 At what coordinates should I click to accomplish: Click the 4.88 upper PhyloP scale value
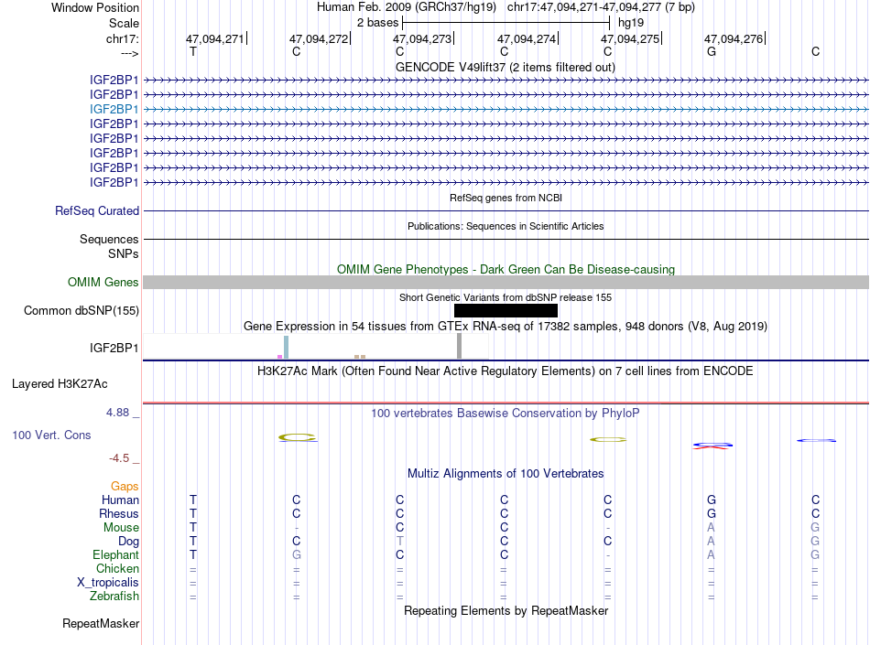pyautogui.click(x=117, y=413)
